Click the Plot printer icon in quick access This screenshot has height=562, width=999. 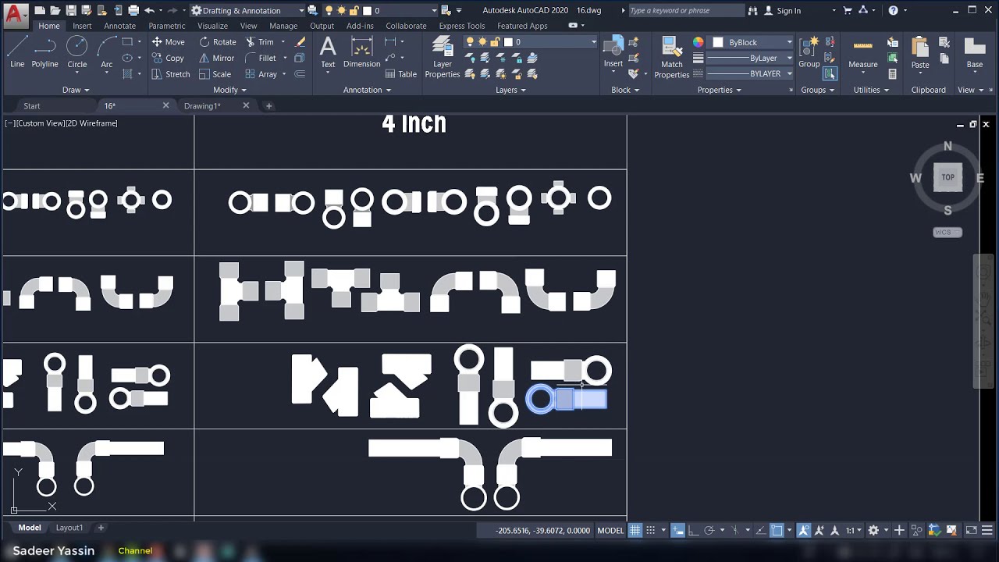click(x=133, y=10)
